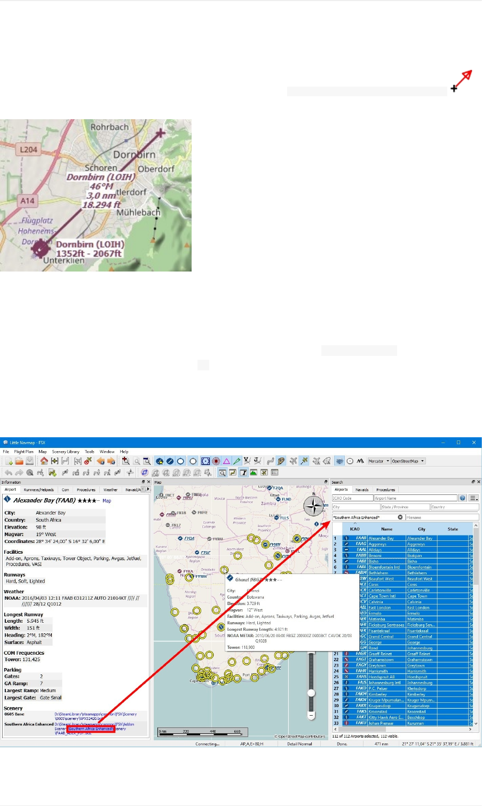Toggle VOR stations hexagon icon
Viewport: 482px width, 806px height.
[x=206, y=461]
